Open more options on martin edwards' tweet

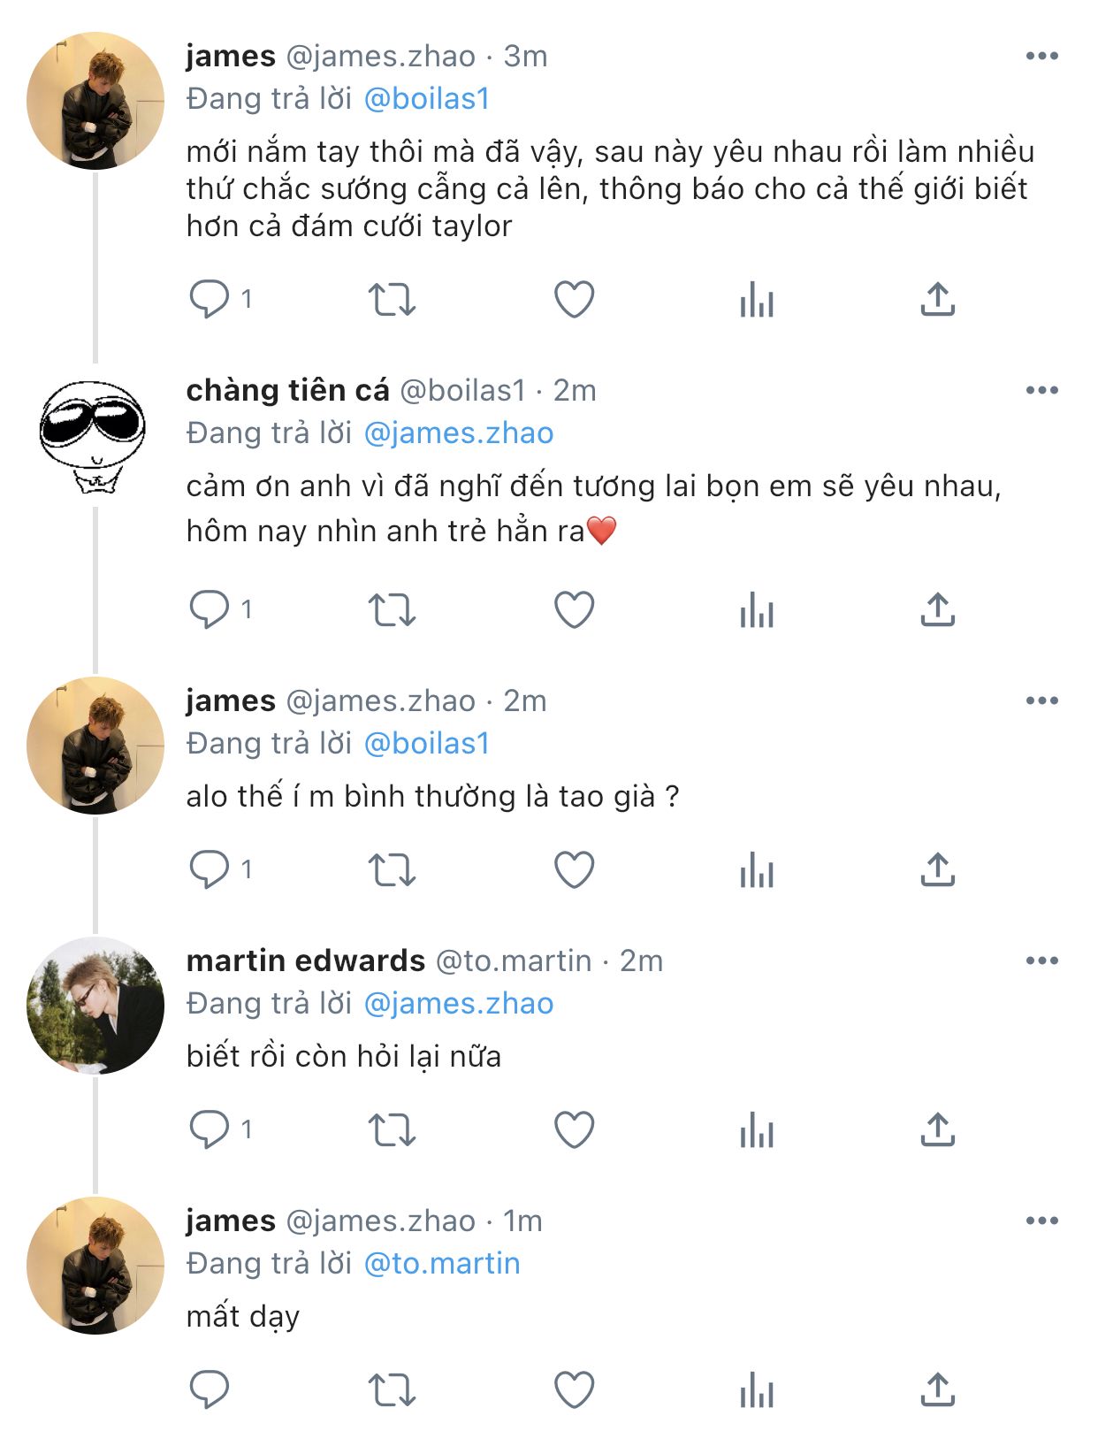[1041, 960]
